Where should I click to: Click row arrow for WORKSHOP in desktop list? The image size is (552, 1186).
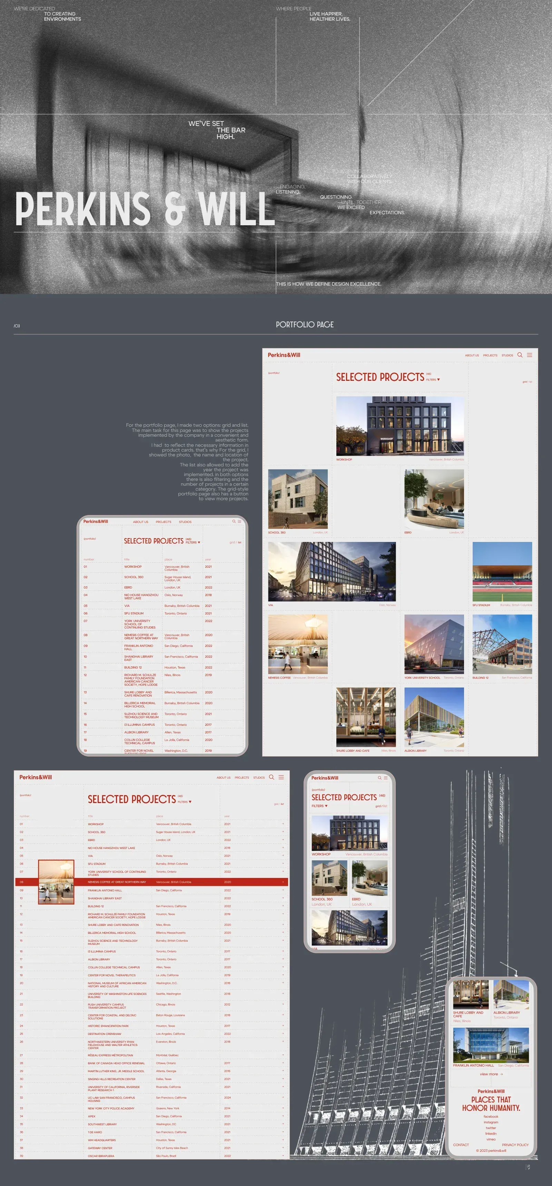pyautogui.click(x=283, y=824)
